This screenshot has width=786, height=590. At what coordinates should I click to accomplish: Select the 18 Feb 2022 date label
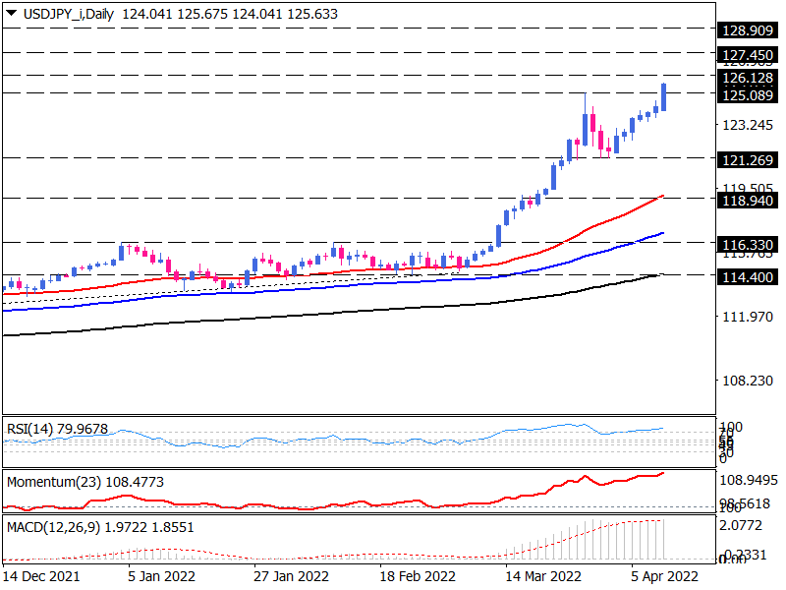418,576
